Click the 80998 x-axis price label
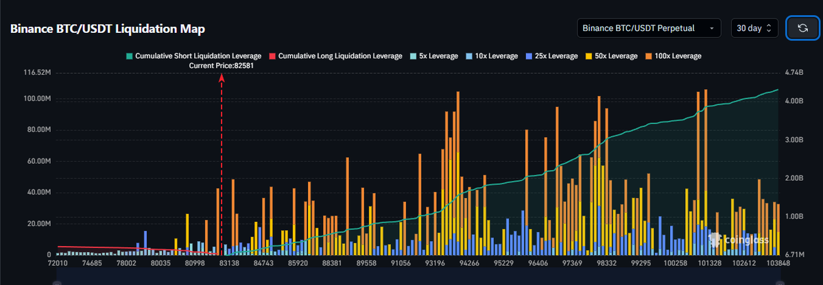The height and width of the screenshot is (285, 823). coord(194,263)
